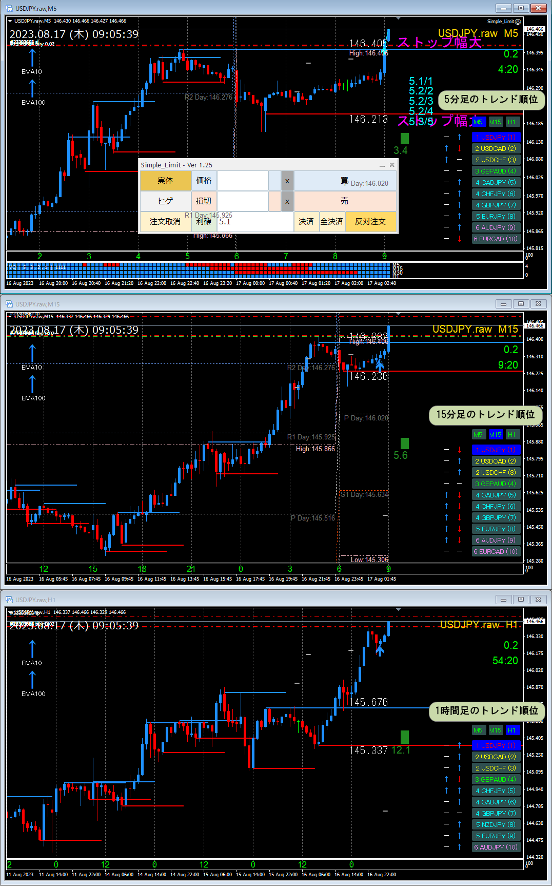Select the ヒゲ button in Simple_Limit
Image resolution: width=552 pixels, height=886 pixels.
pyautogui.click(x=165, y=201)
